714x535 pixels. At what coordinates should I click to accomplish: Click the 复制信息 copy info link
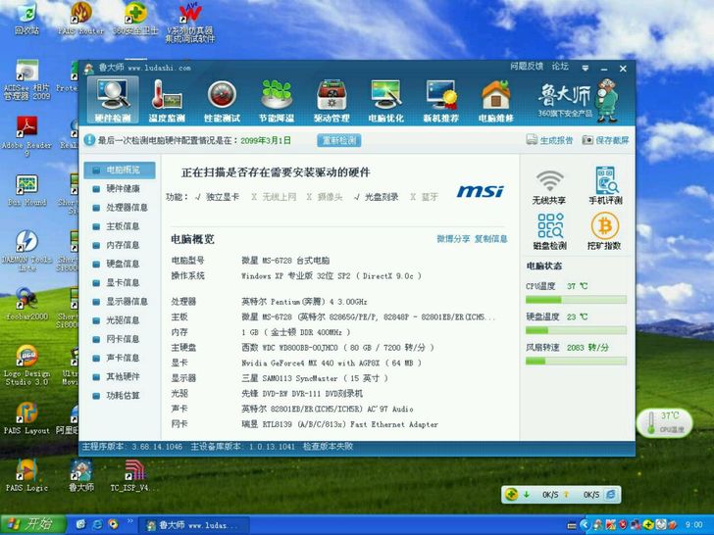click(x=490, y=239)
